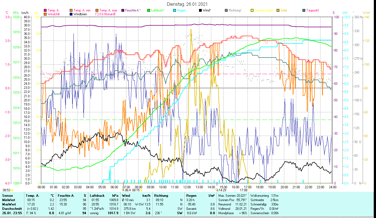
Task: Click the gray Richtung* legend square
Action: [226, 10]
